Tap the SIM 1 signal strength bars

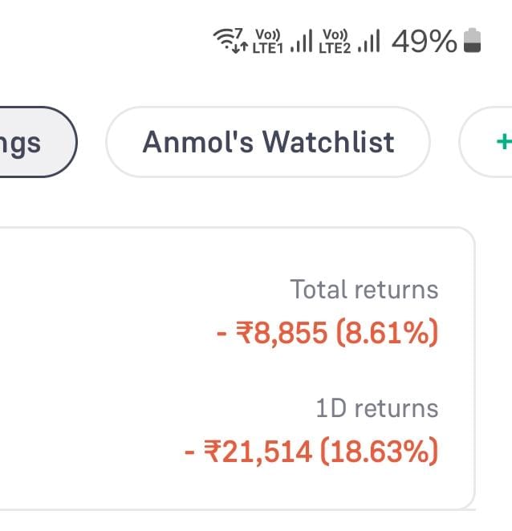301,41
